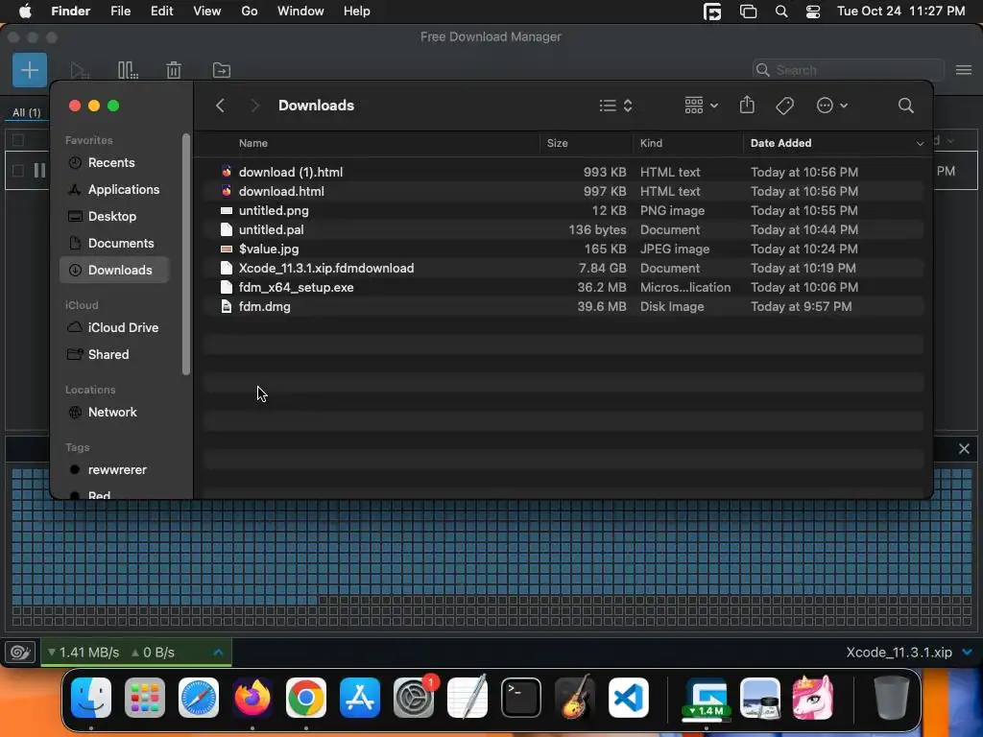Move download using folder arrow icon
The image size is (983, 737).
[x=222, y=70]
